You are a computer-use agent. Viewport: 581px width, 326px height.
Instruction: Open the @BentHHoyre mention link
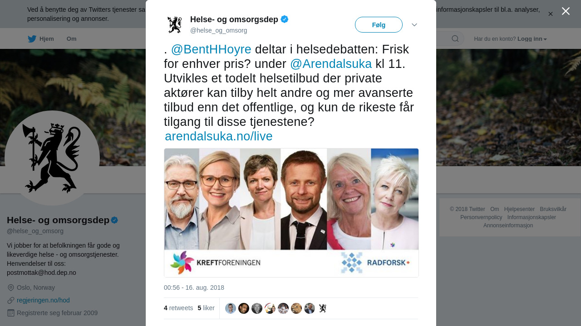[x=211, y=49]
